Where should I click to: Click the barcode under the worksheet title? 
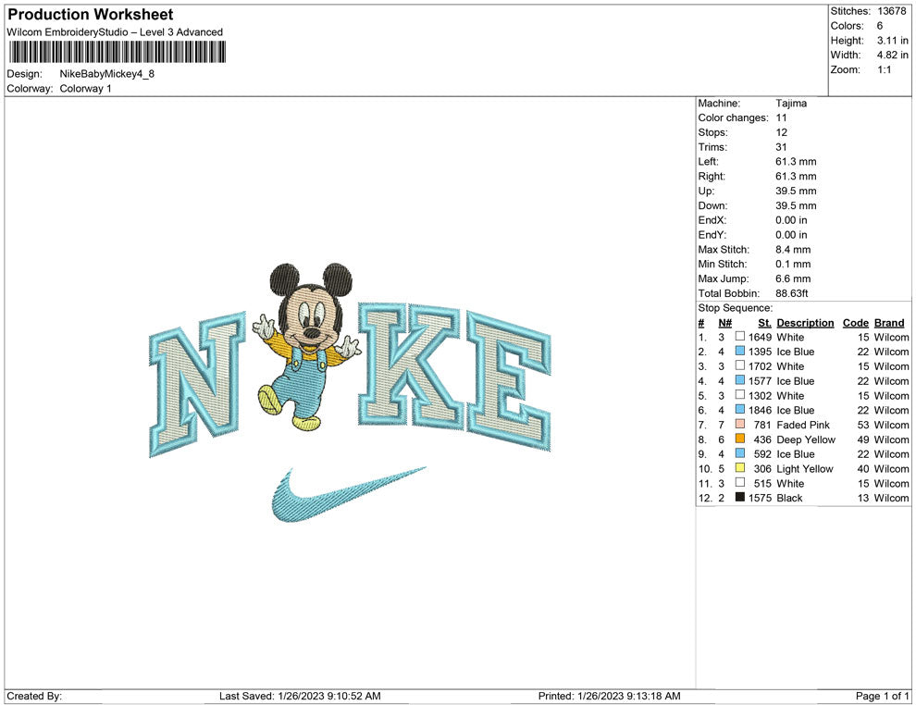click(117, 52)
